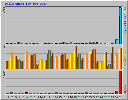Screen dimensions: 128x100
Task: Click the green "Hits" legend label
Action: tap(125, 10)
